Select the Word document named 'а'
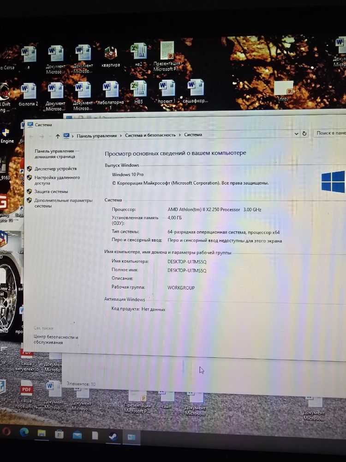 (x=29, y=57)
